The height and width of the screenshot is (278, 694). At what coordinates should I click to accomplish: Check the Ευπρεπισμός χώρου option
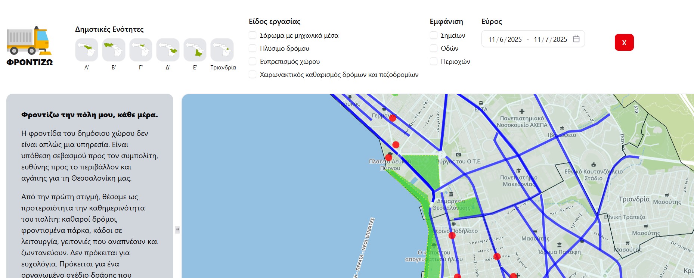tap(253, 62)
